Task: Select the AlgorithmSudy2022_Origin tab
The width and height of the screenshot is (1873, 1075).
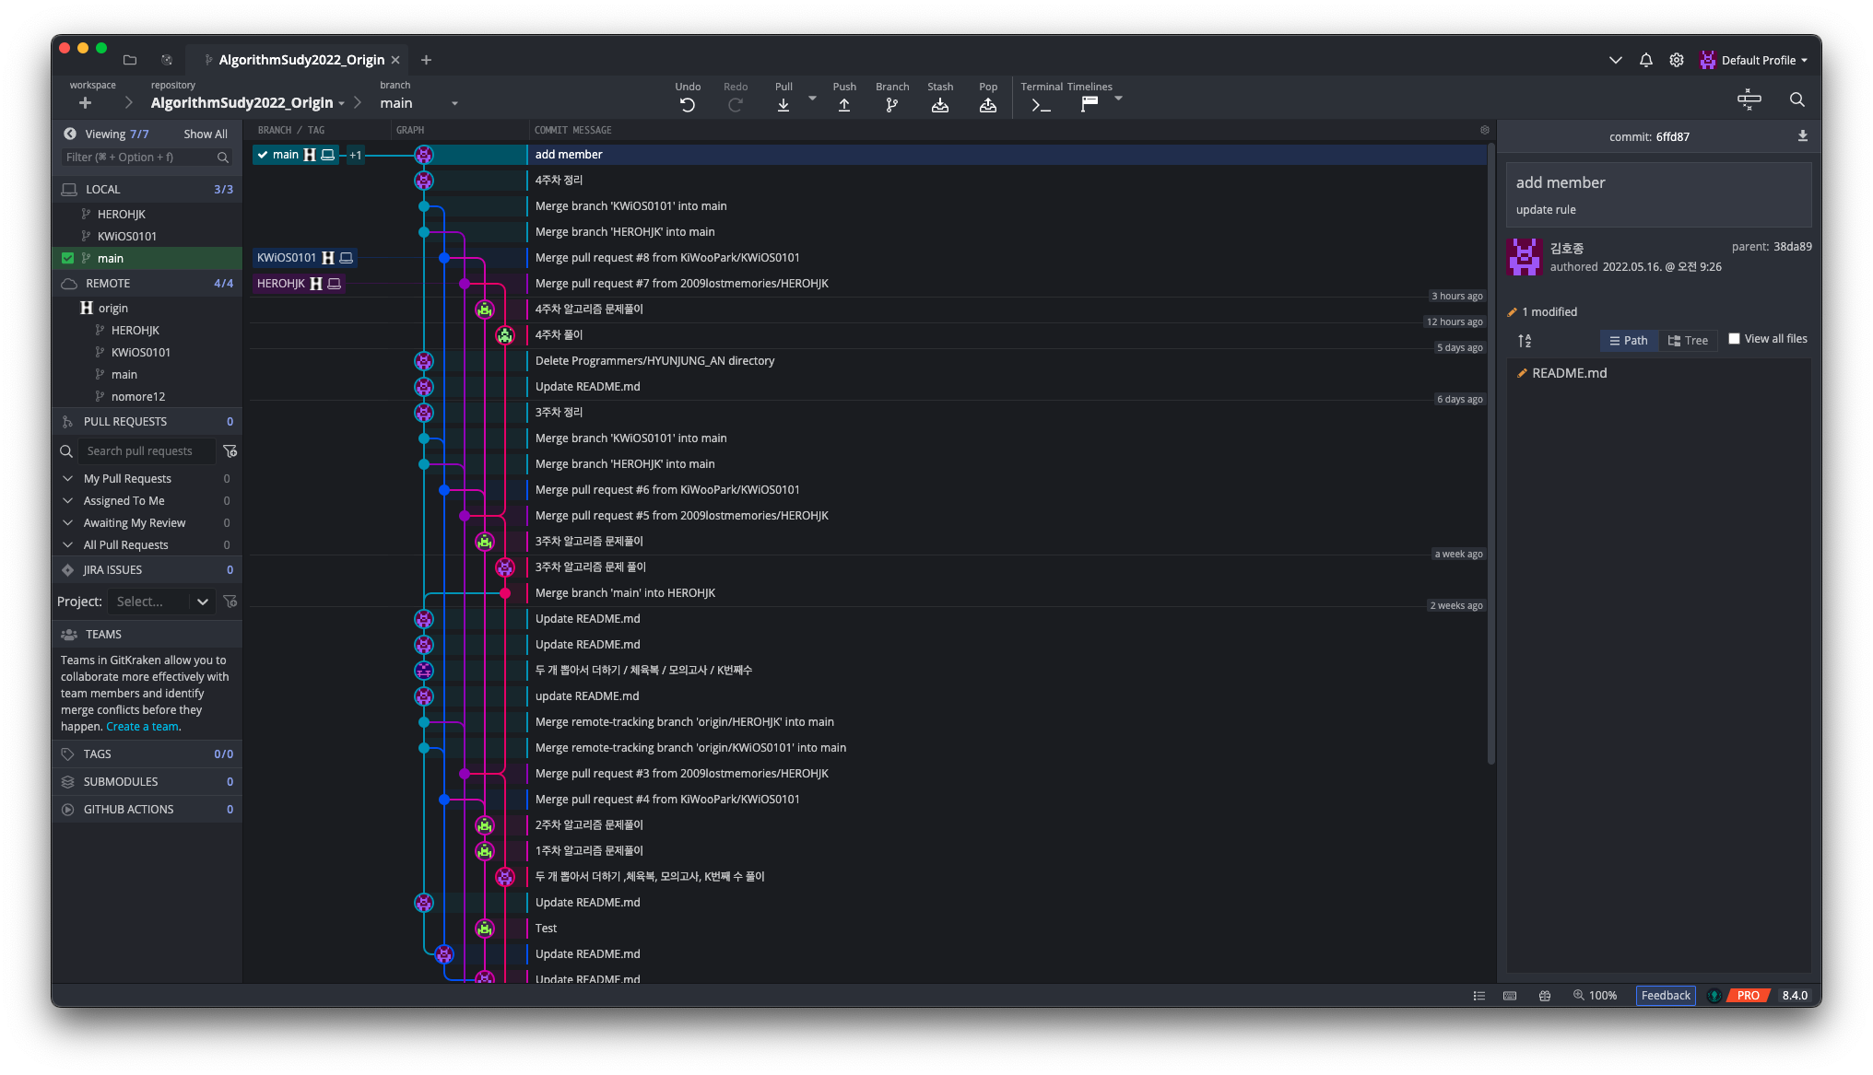Action: pos(300,60)
